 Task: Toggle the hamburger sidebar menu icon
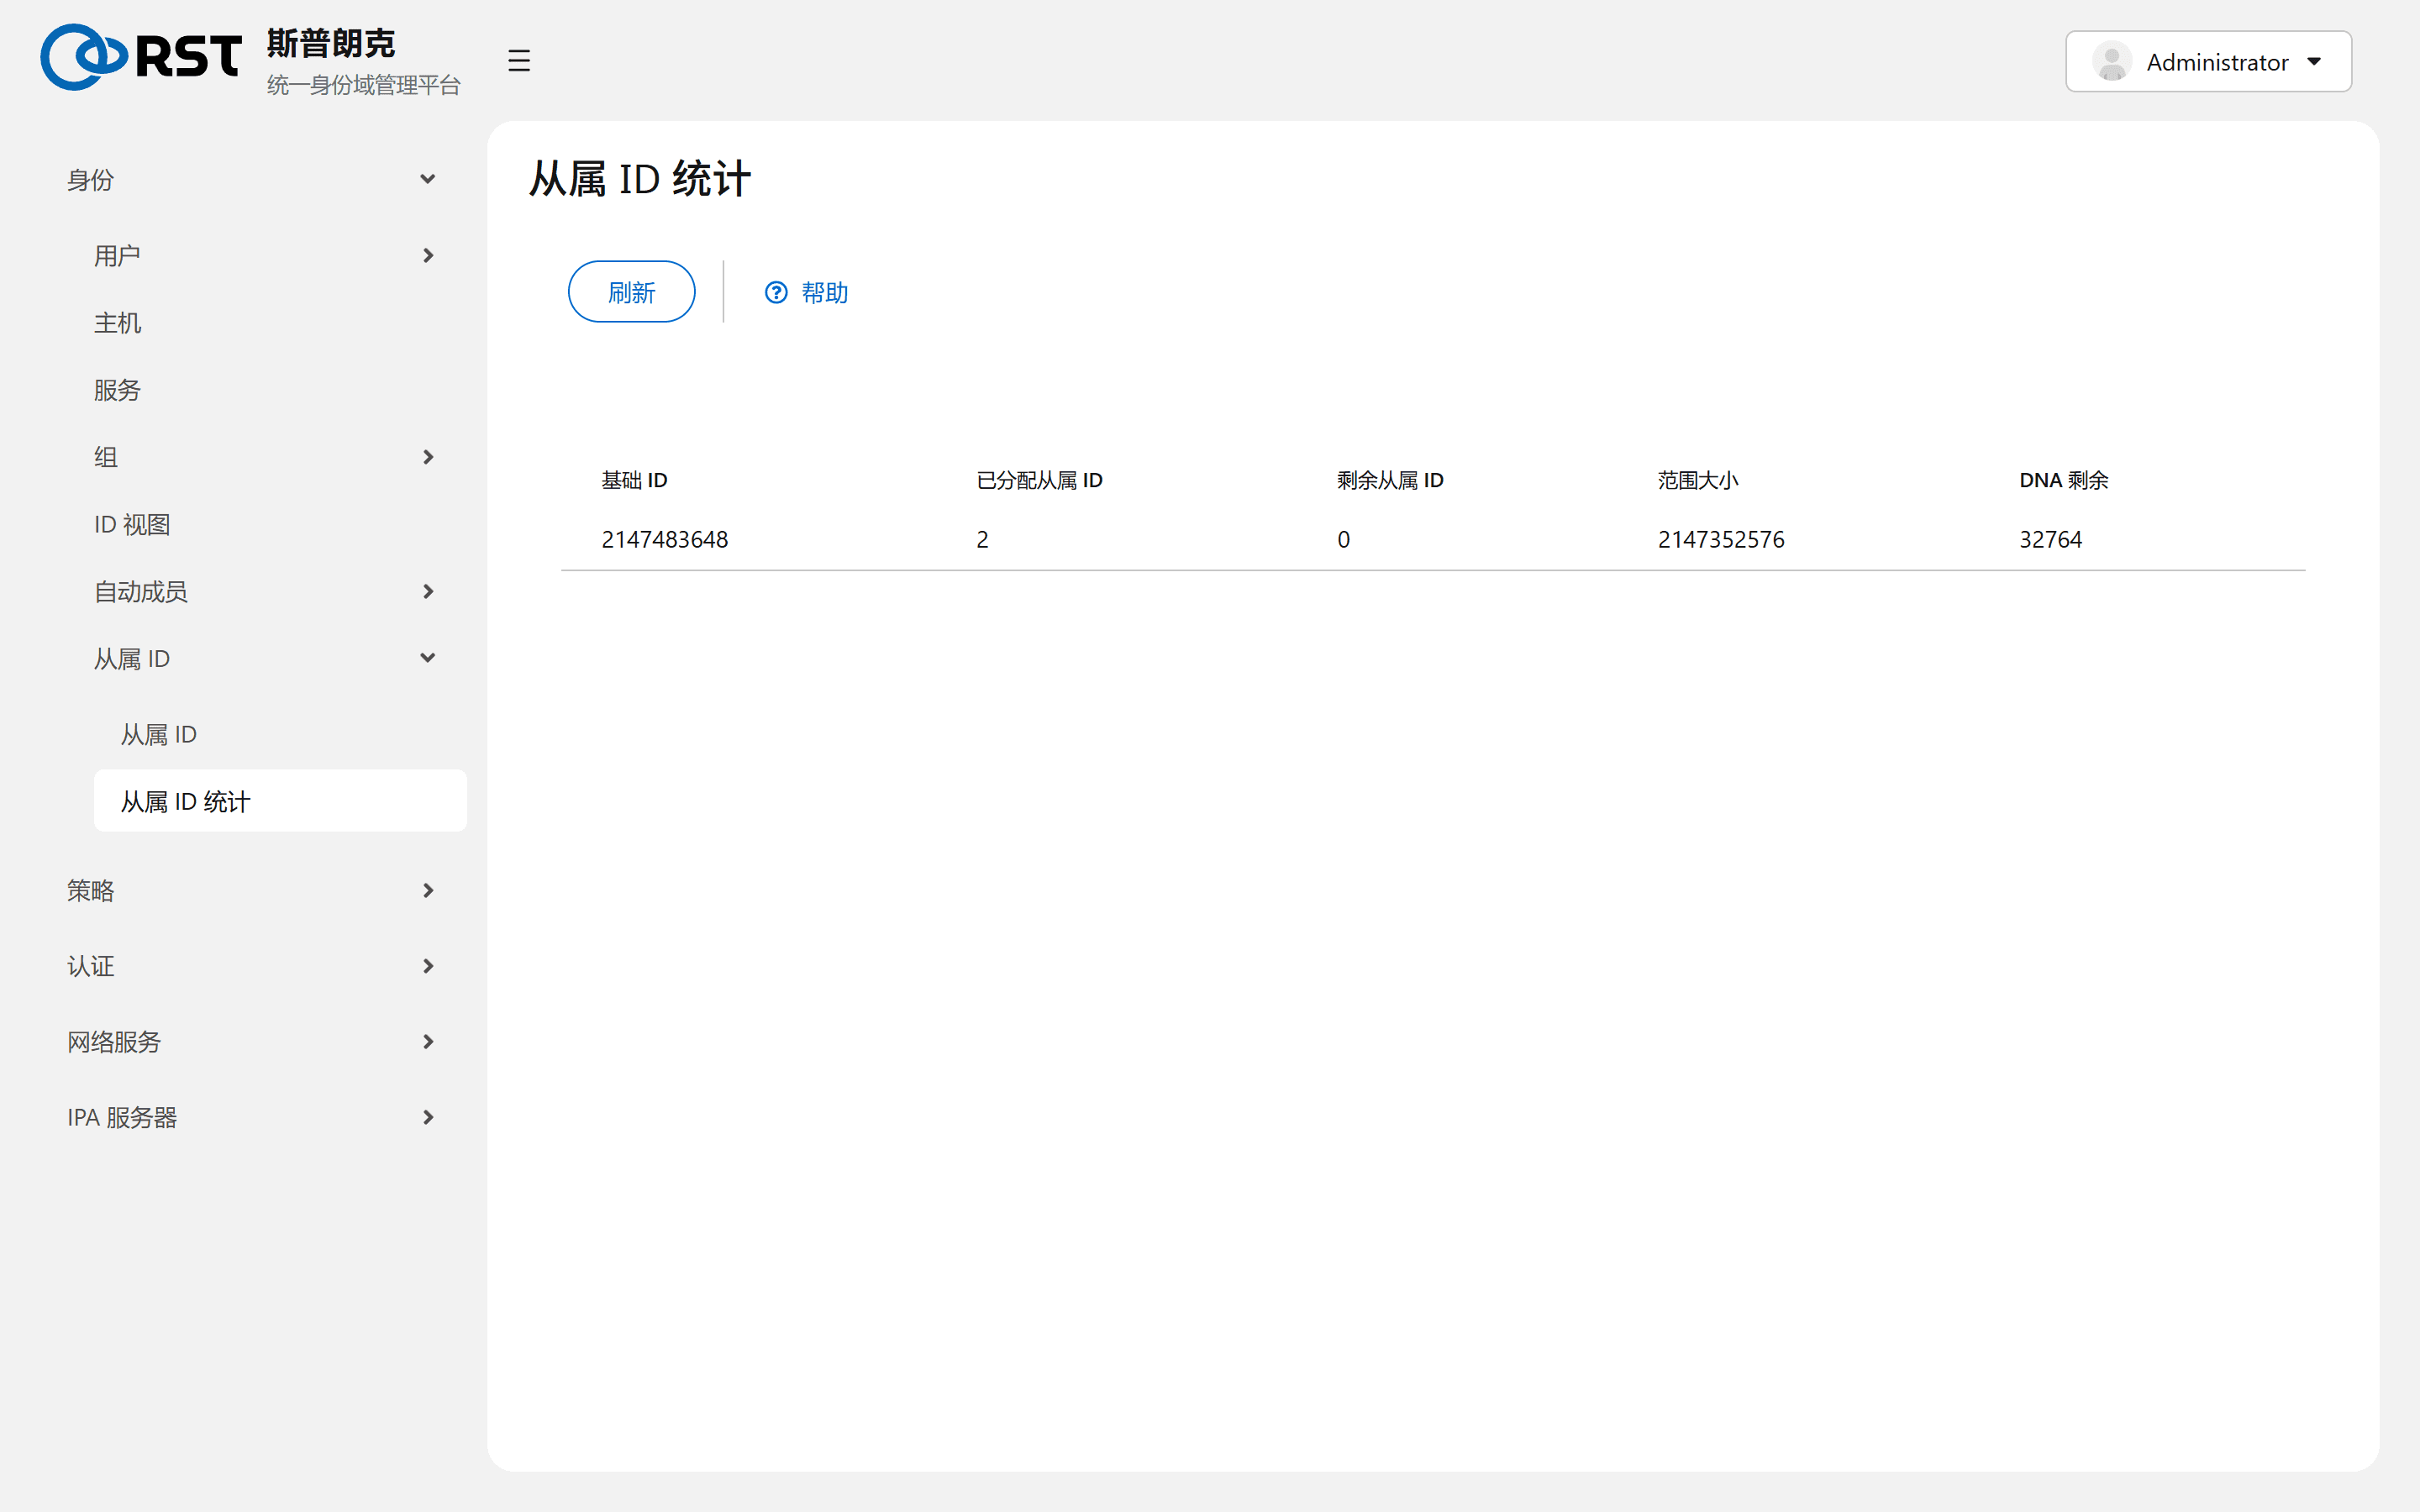(x=518, y=61)
